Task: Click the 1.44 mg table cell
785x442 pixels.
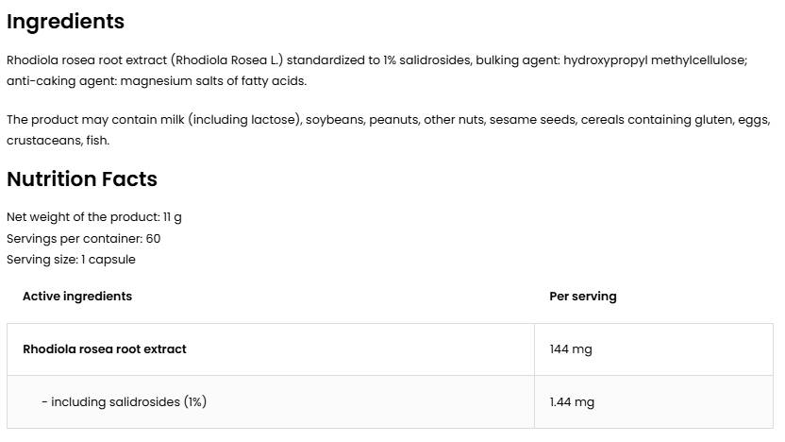Action: click(572, 401)
